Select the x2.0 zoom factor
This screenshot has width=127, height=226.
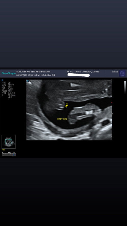[x=10, y=97]
